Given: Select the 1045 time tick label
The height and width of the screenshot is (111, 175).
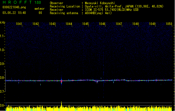Looking at the screenshot, I should point(85,24).
